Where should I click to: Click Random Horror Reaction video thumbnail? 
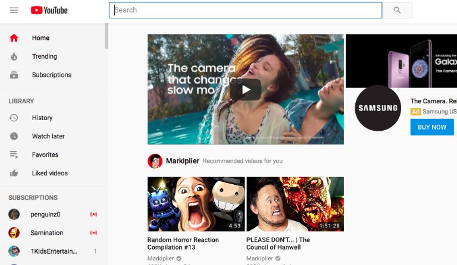pyautogui.click(x=196, y=204)
